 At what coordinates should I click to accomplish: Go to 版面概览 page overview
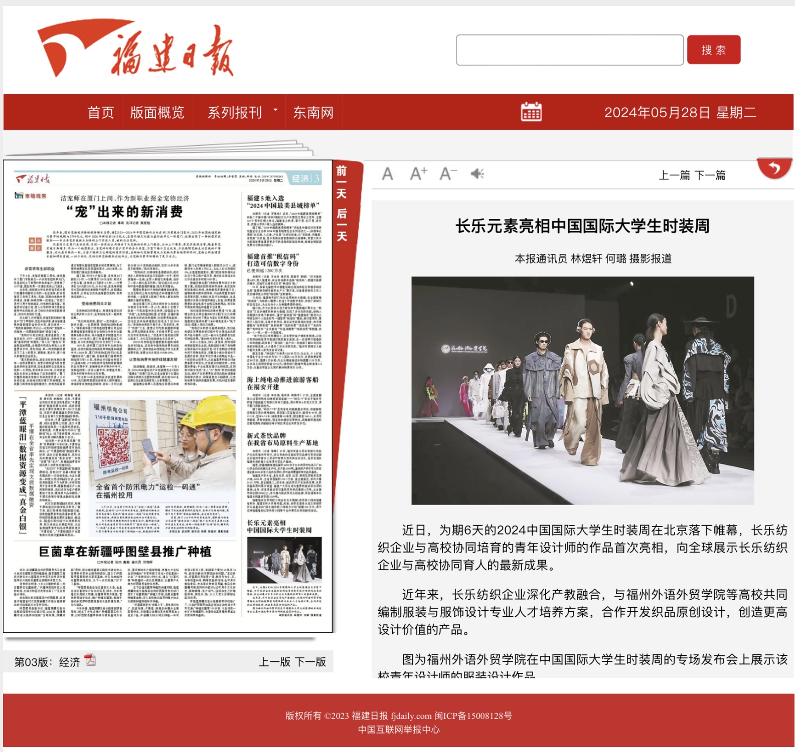[x=157, y=113]
